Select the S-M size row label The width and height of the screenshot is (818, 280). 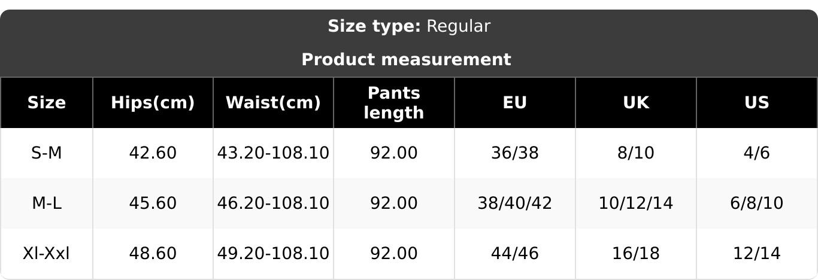point(47,153)
